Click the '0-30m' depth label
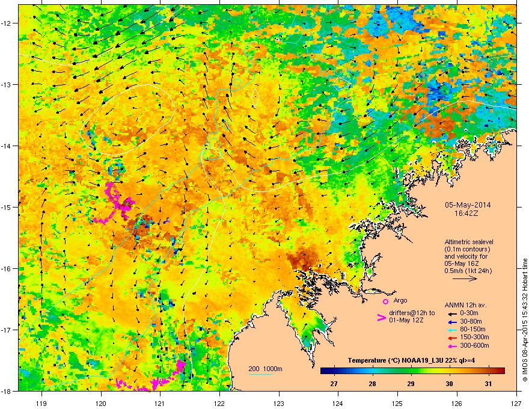 click(x=469, y=313)
